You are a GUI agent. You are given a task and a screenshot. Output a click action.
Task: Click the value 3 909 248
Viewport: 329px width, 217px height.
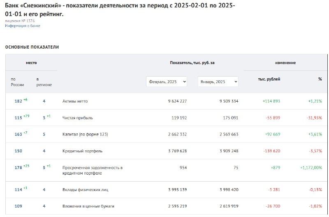point(229,151)
